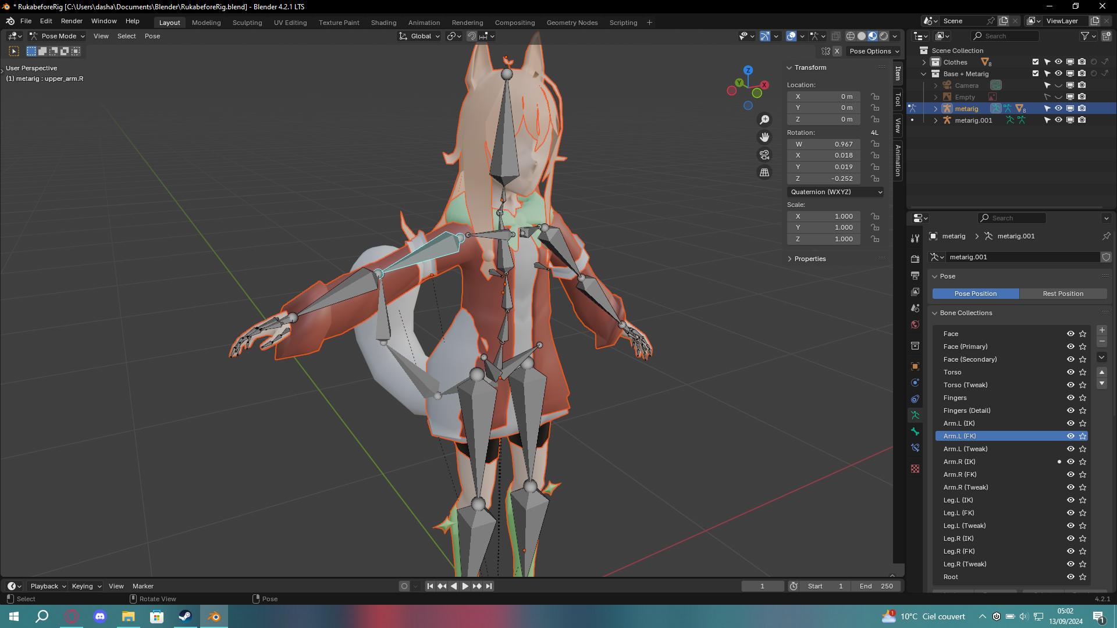The height and width of the screenshot is (628, 1117).
Task: Open the Render properties tab
Action: [915, 258]
